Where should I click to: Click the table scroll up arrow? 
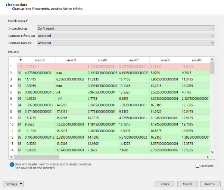[x=212, y=59]
